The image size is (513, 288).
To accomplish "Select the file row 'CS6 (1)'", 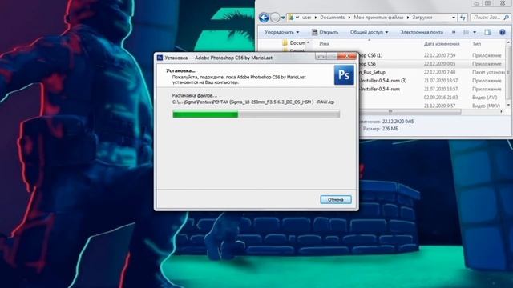I will (432, 55).
